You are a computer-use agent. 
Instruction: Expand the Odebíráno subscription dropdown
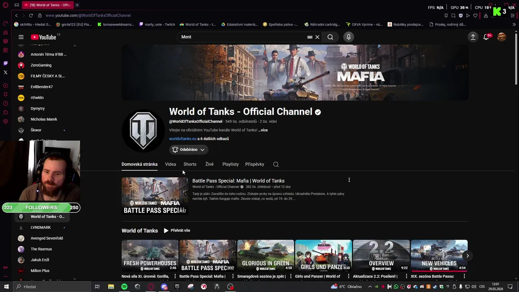(189, 150)
